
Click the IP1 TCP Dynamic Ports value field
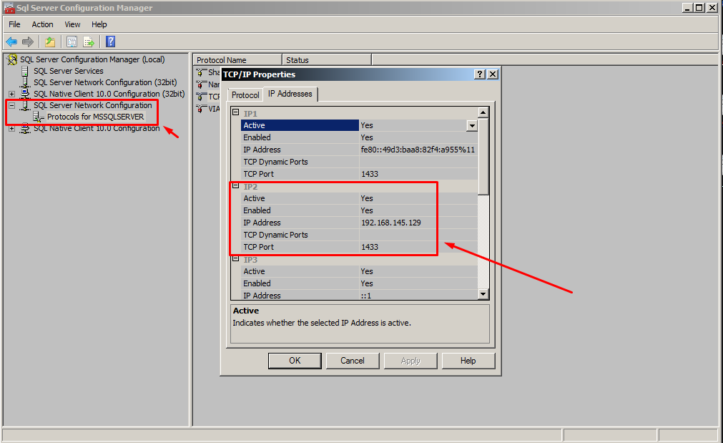(418, 162)
